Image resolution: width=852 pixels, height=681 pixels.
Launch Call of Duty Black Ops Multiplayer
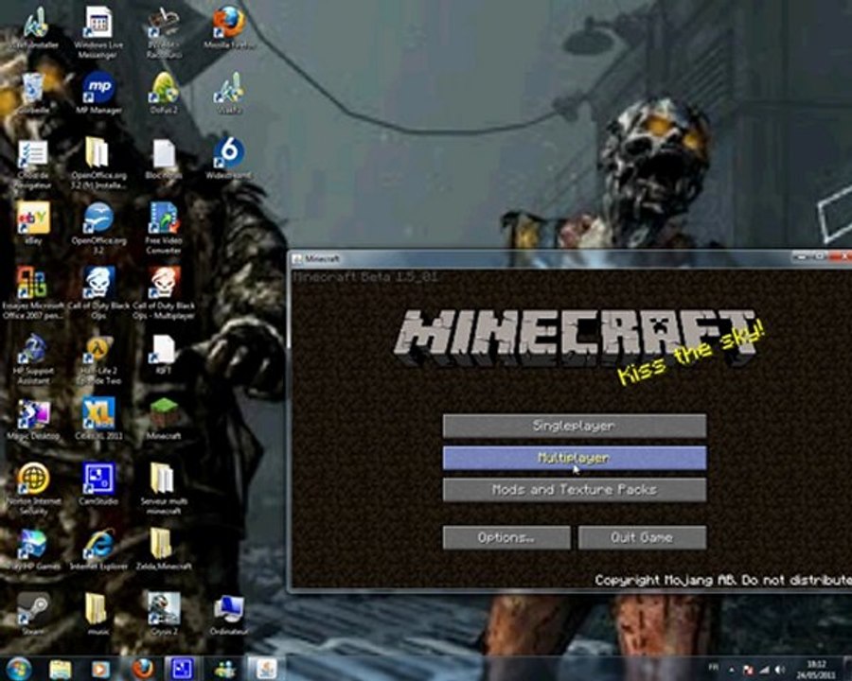point(164,293)
